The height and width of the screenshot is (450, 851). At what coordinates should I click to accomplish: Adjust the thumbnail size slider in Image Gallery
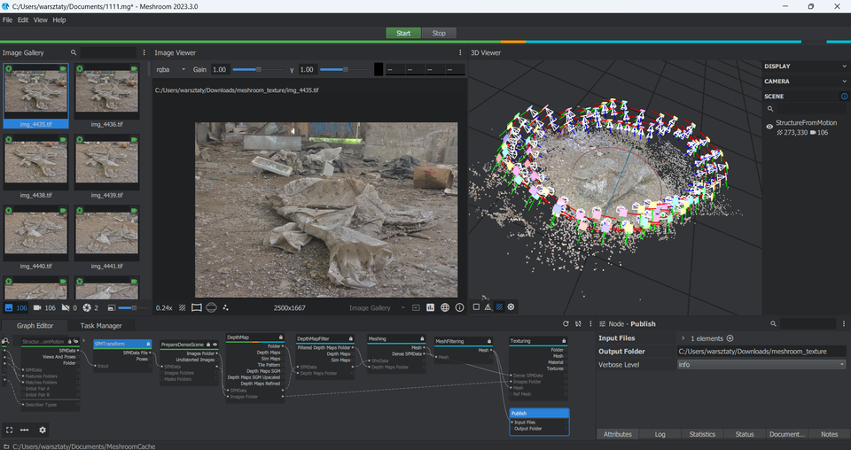click(x=132, y=307)
